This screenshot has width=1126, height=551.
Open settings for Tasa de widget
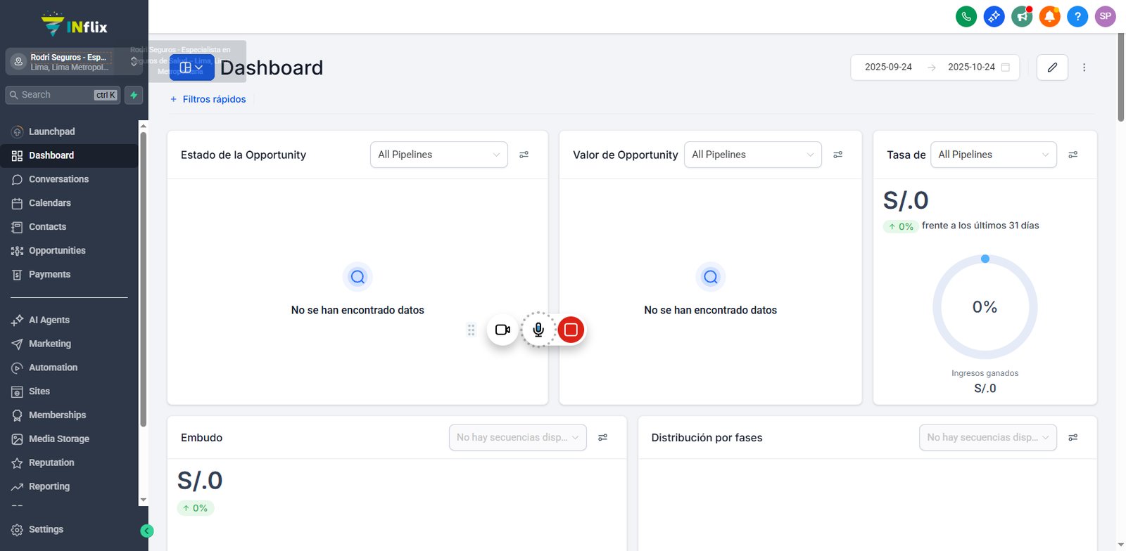(1073, 155)
